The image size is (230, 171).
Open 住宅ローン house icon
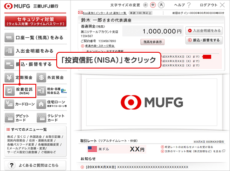41,104
